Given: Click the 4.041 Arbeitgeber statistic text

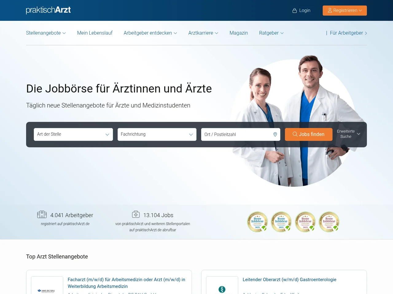Looking at the screenshot, I should click(x=72, y=215).
